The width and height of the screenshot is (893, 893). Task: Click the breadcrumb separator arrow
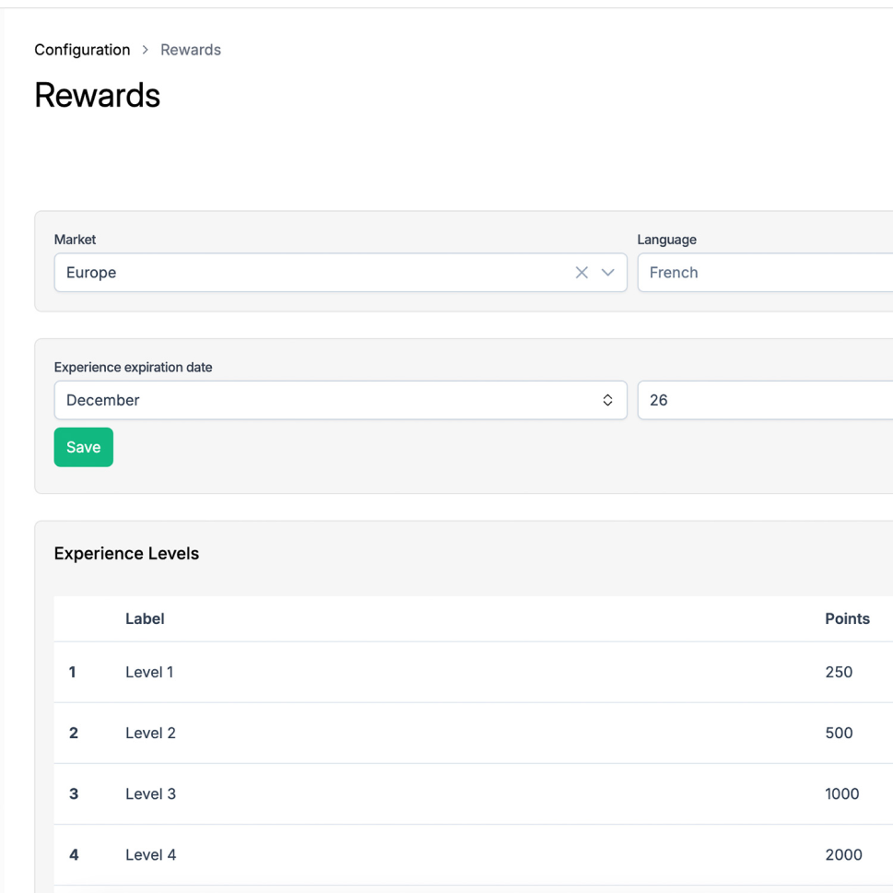pos(146,50)
